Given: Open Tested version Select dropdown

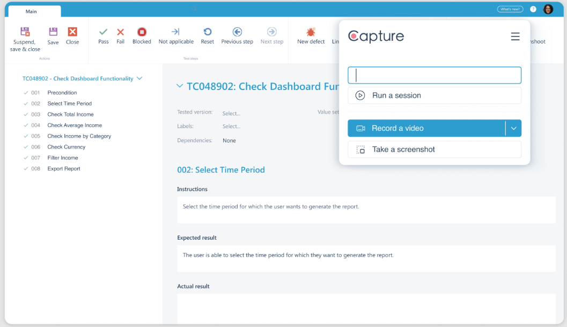Looking at the screenshot, I should pyautogui.click(x=231, y=113).
